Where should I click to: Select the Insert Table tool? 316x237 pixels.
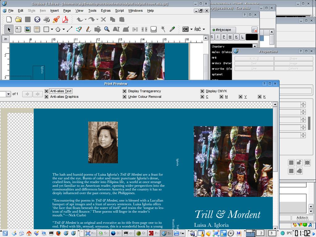37,29
